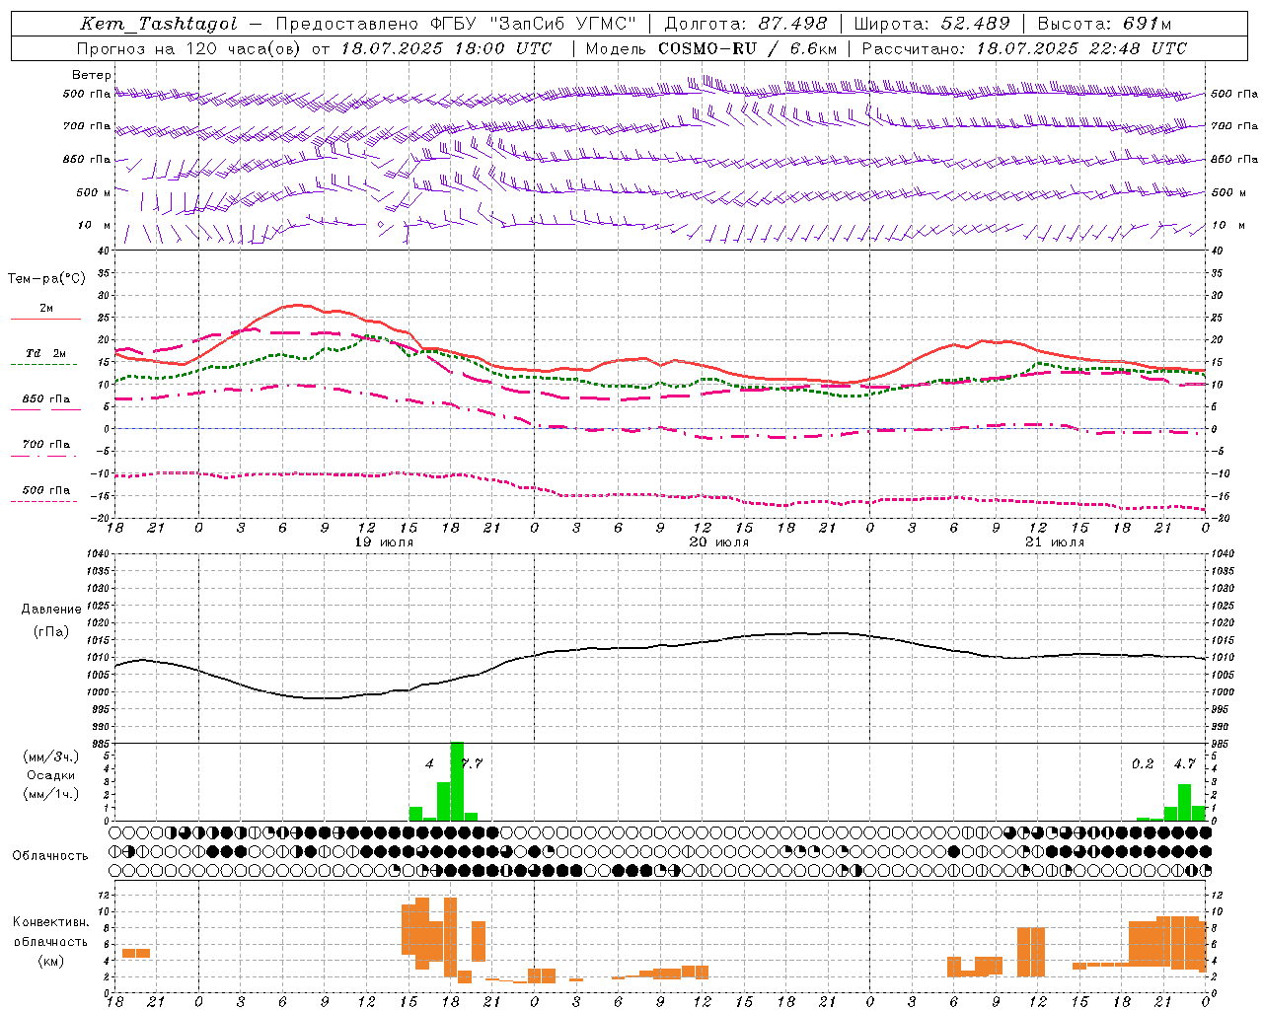
Task: Click the red 2м legend line sample
Action: 45,320
